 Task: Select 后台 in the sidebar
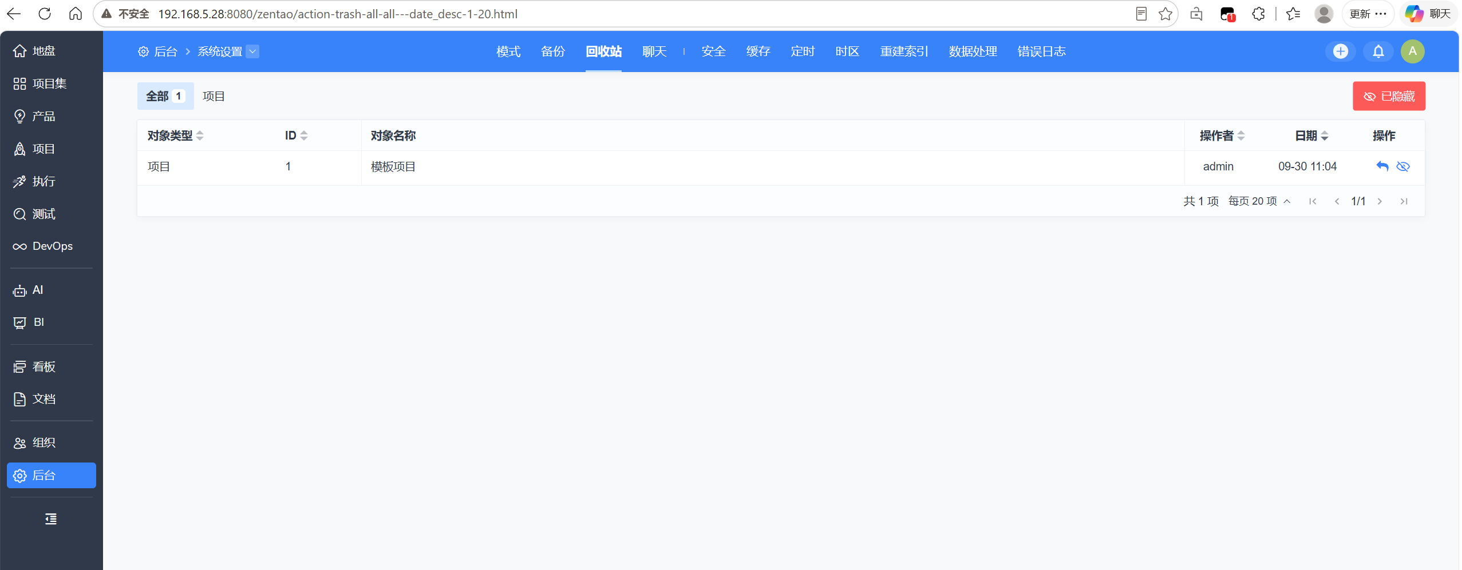point(51,475)
